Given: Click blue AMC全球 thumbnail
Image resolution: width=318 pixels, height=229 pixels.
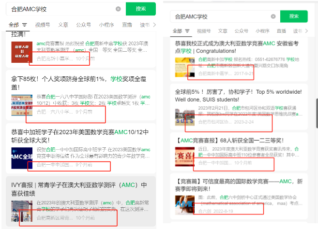Looking at the screenshot, I should (22, 158).
